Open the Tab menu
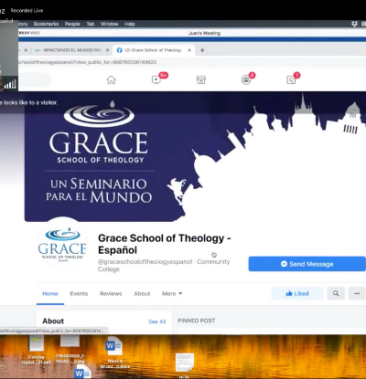This screenshot has width=366, height=379. click(x=91, y=24)
